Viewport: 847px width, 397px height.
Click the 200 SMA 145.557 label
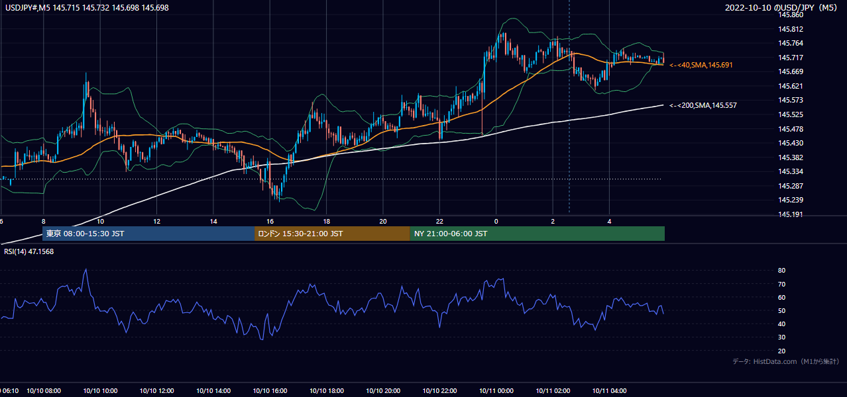(x=703, y=106)
